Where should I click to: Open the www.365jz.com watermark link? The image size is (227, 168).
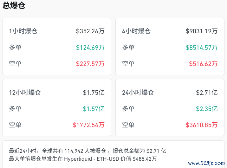[x=206, y=163]
